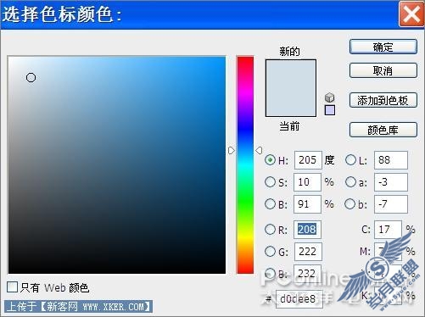Click the left hue slider arrow

coord(232,150)
